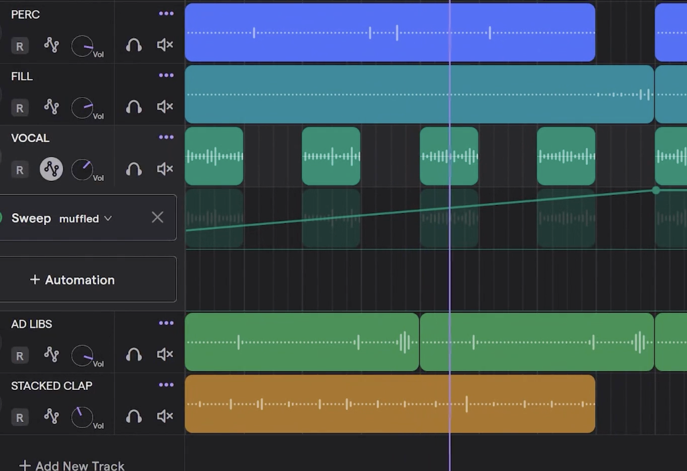Open the Sweep muffled parameter dropdown
This screenshot has height=471, width=687.
tap(86, 218)
